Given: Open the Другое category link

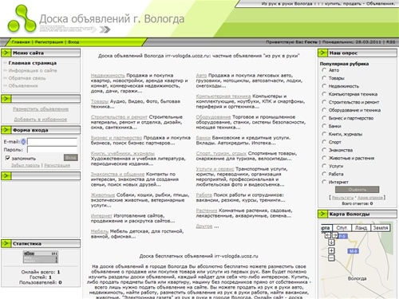Looking at the screenshot, I should pos(204,226).
